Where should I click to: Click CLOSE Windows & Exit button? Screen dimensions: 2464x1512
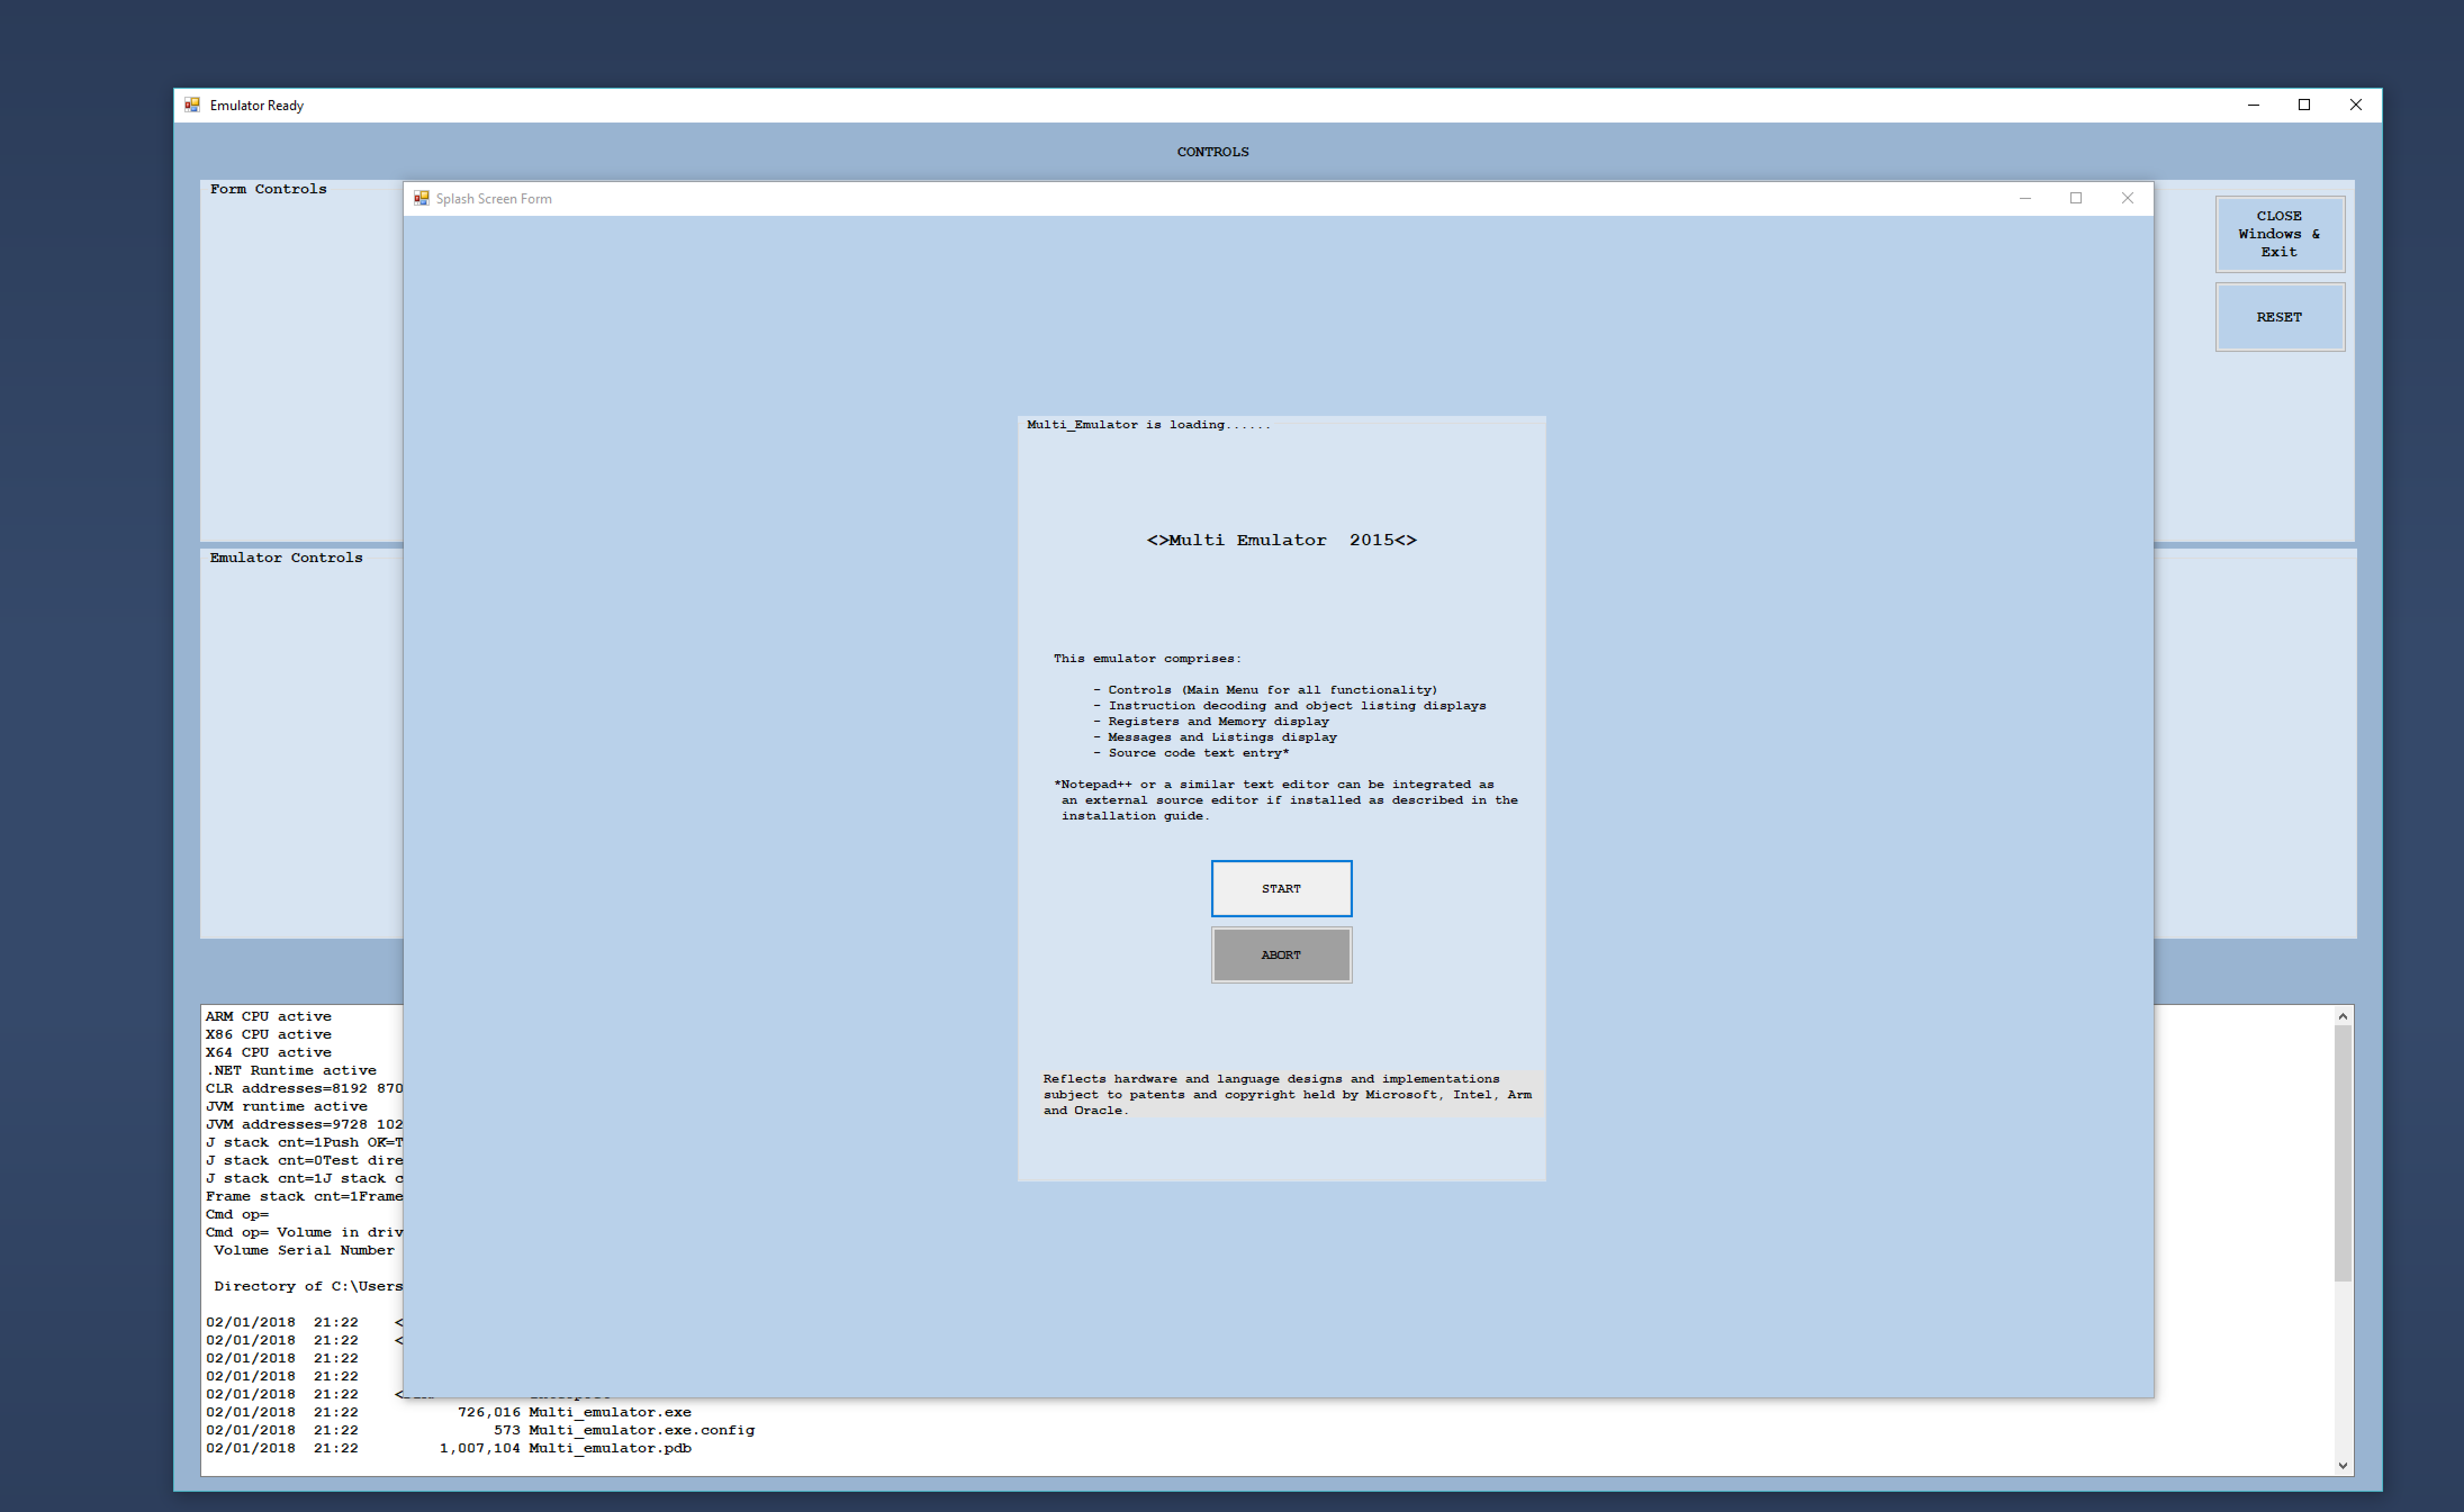click(2279, 234)
